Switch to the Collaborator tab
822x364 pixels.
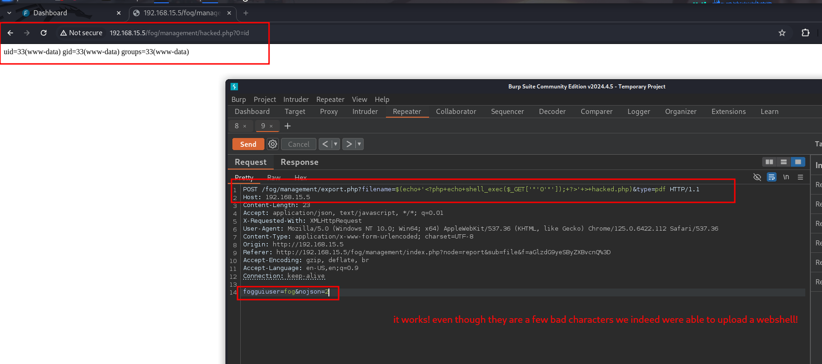click(x=456, y=112)
